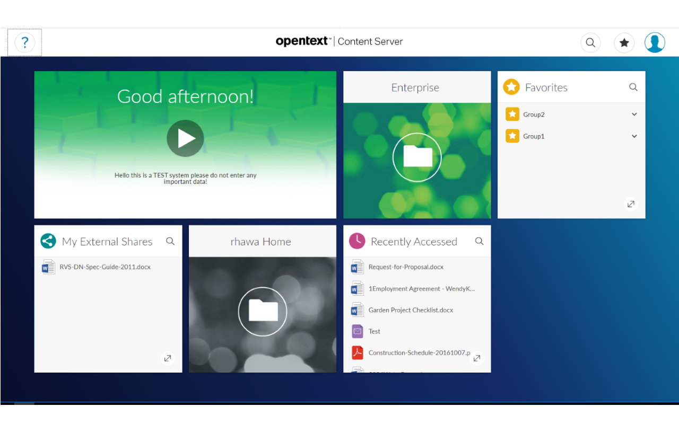Open favorites via the star icon in header
This screenshot has height=424, width=679.
pos(624,42)
